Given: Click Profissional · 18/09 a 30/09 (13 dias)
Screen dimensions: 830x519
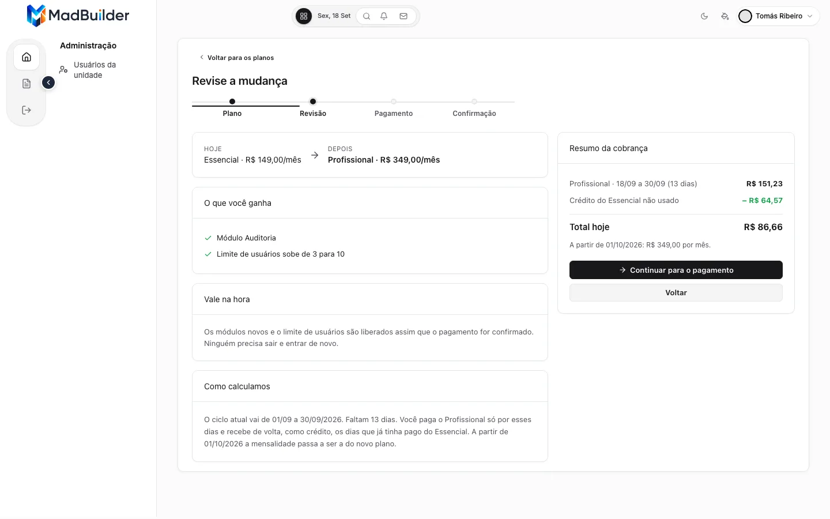Looking at the screenshot, I should (x=633, y=184).
